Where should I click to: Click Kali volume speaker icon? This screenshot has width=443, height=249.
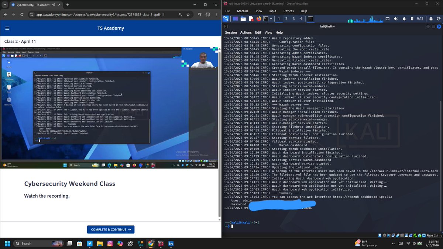(x=396, y=18)
